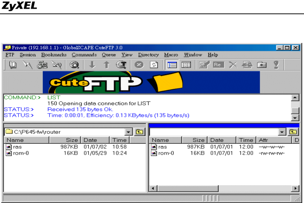
Task: Select the local 'ras' file
Action: click(x=14, y=147)
